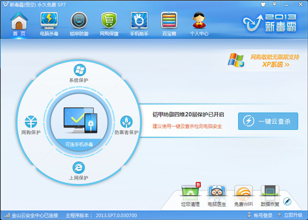The width and height of the screenshot is (308, 220).
Task: Click the 系统保护 Windows icon
Action: pyautogui.click(x=80, y=70)
